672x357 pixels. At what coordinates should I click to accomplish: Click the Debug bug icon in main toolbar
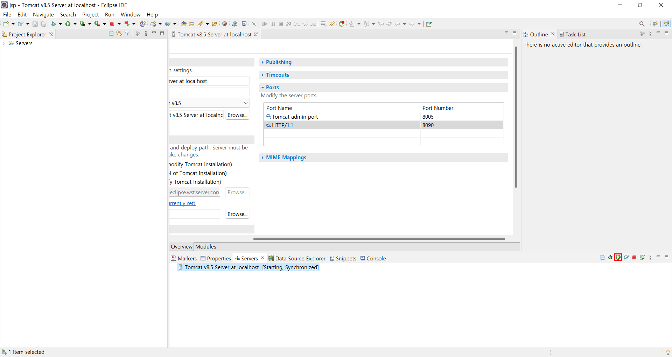[x=54, y=24]
